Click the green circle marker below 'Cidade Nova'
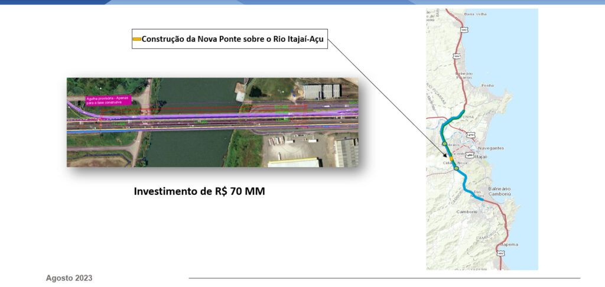The image size is (605, 287). tap(456, 168)
